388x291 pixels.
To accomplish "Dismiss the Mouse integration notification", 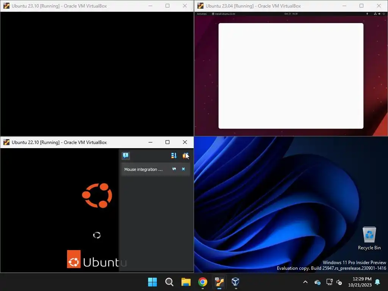I will pyautogui.click(x=183, y=169).
